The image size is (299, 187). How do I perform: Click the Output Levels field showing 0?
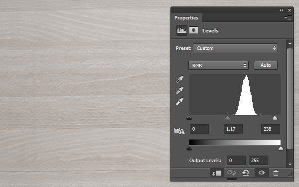236,160
